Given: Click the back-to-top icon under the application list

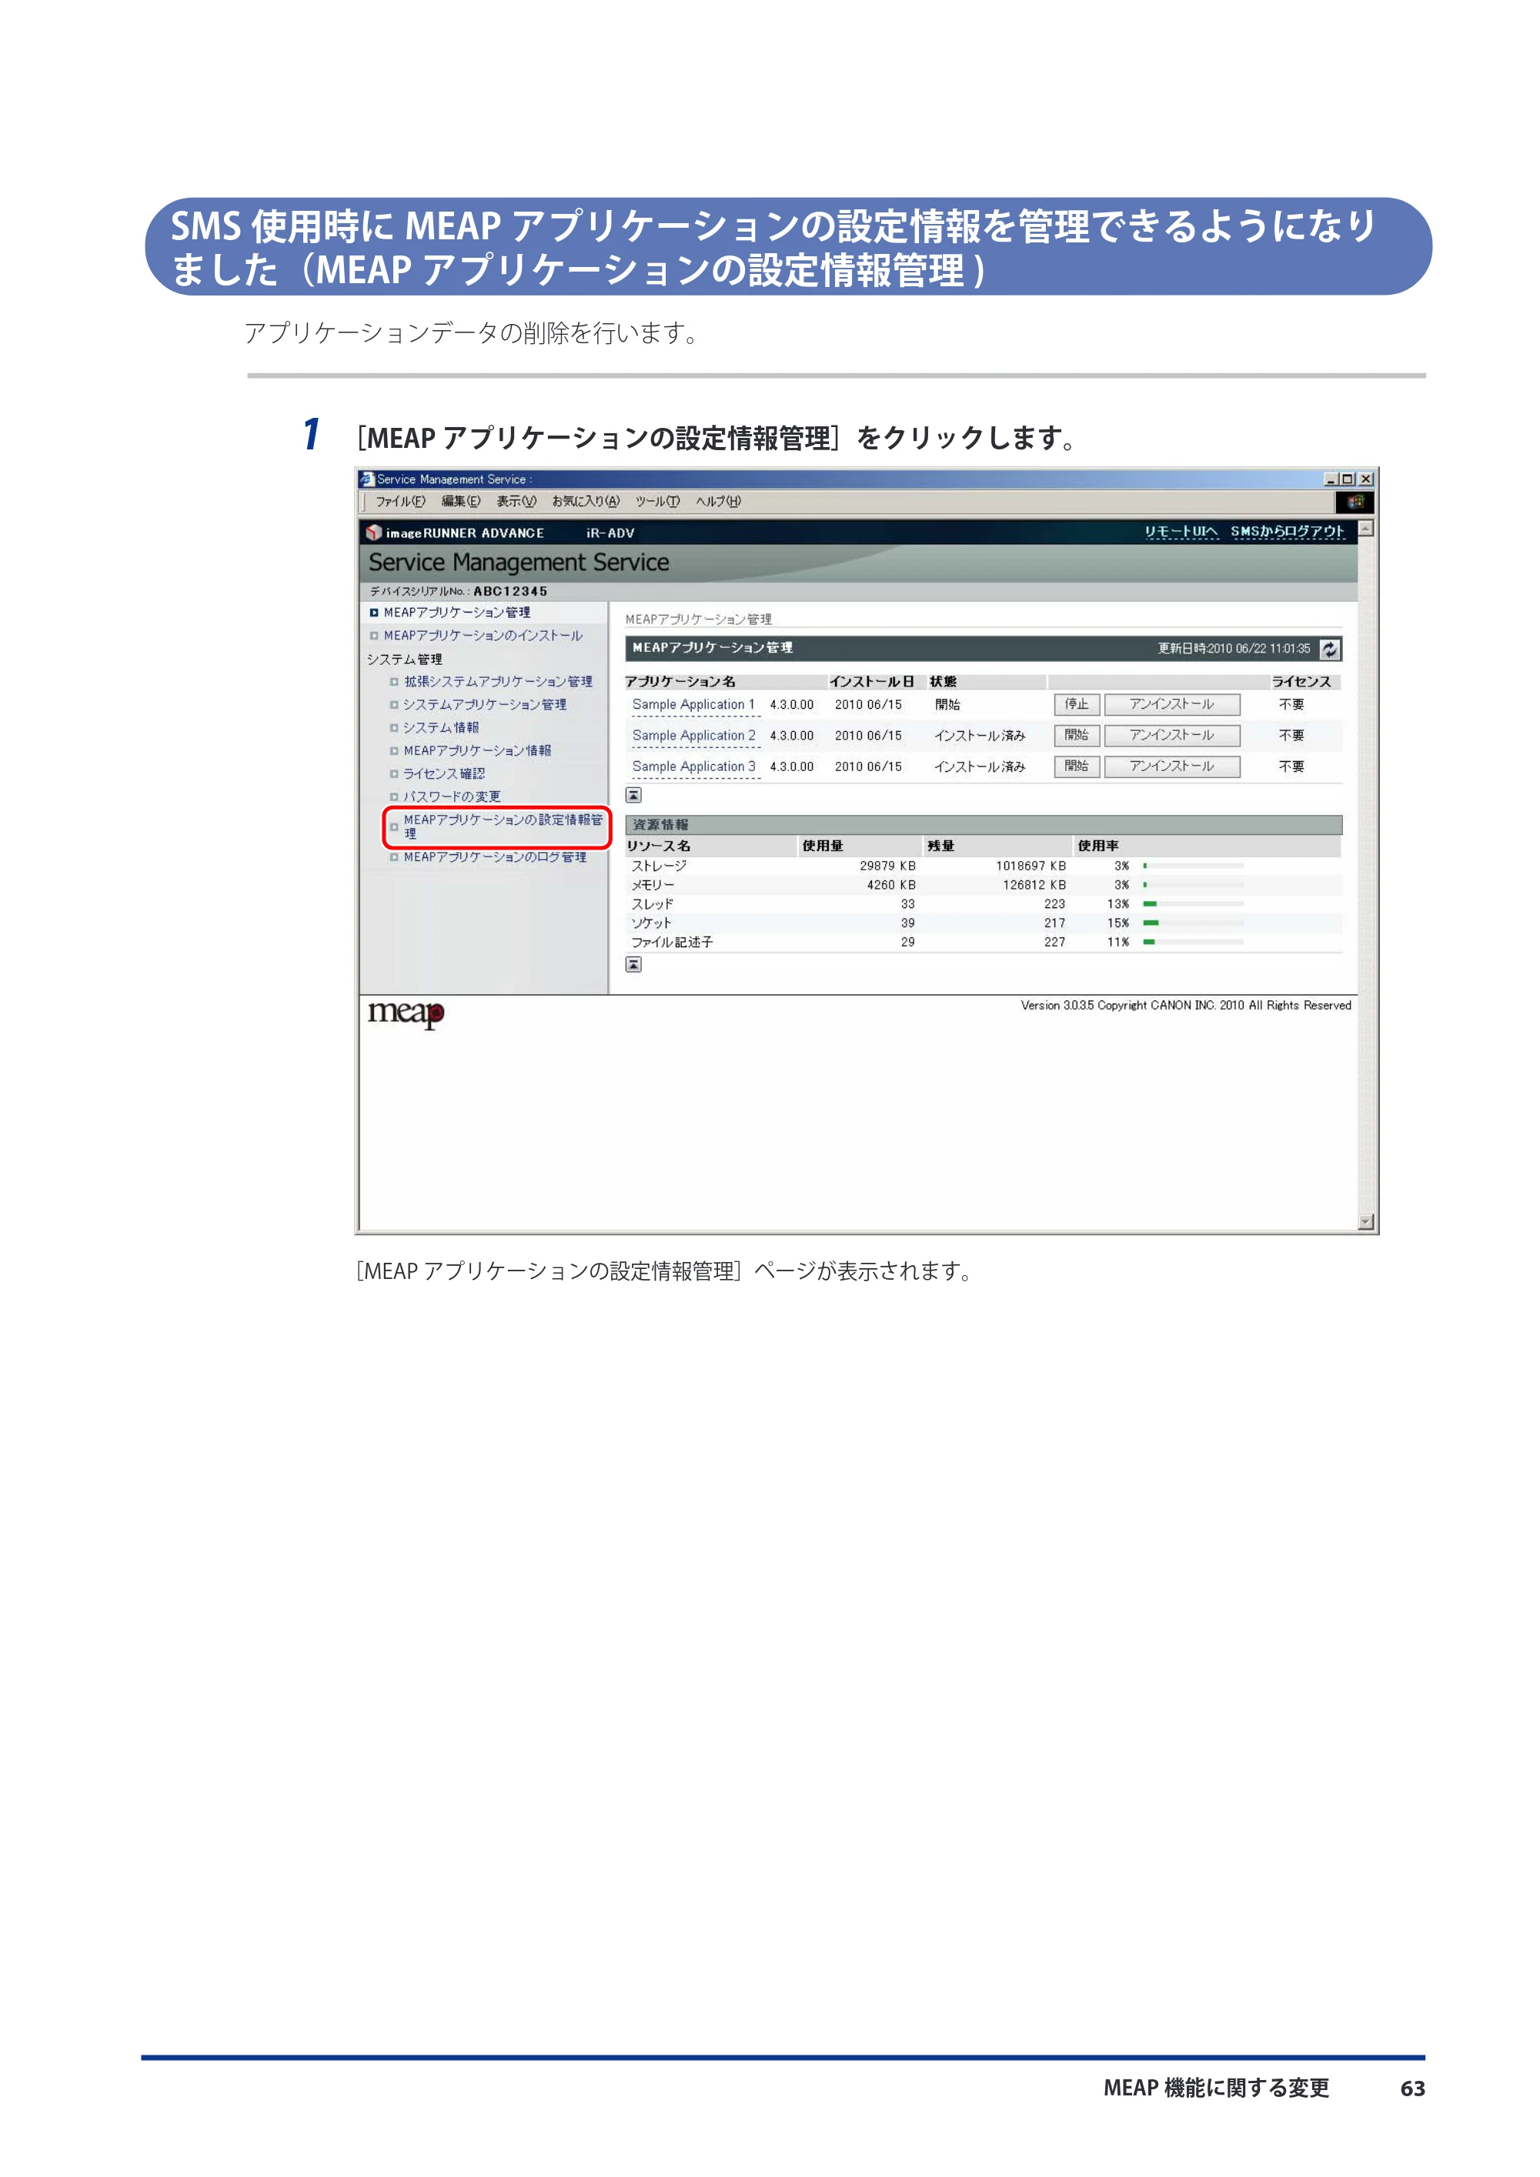Looking at the screenshot, I should (633, 796).
